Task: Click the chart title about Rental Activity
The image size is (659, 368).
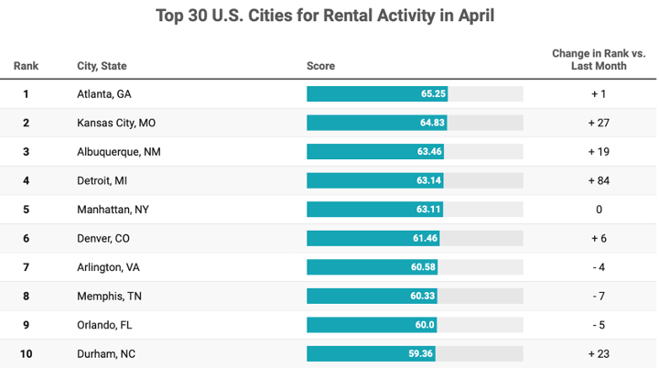Action: [x=329, y=16]
